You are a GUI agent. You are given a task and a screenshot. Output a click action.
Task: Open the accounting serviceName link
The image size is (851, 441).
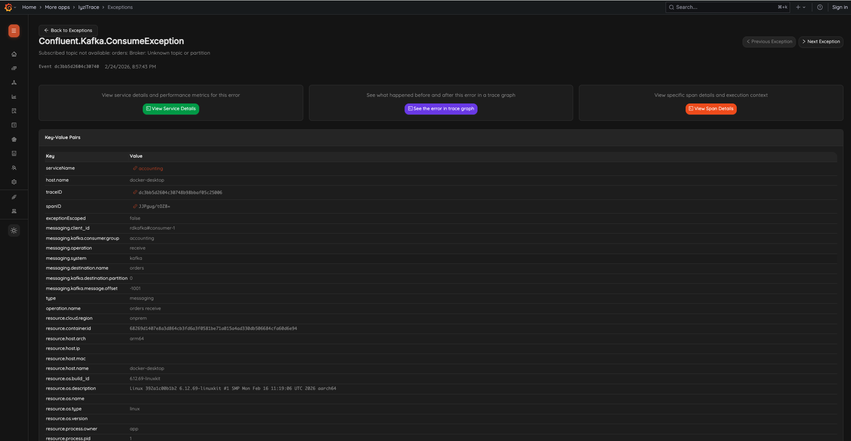tap(148, 169)
